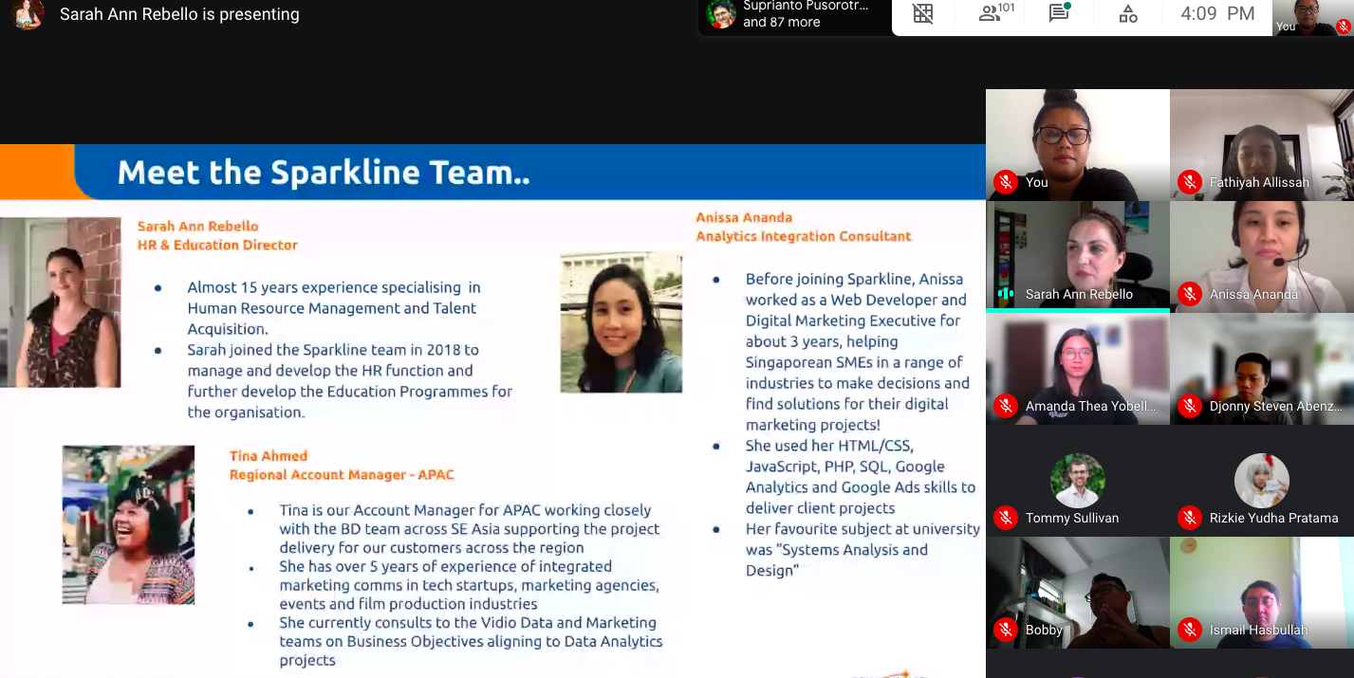This screenshot has width=1354, height=678.
Task: Click Tommy Sullivan's round profile picture
Action: [x=1078, y=481]
